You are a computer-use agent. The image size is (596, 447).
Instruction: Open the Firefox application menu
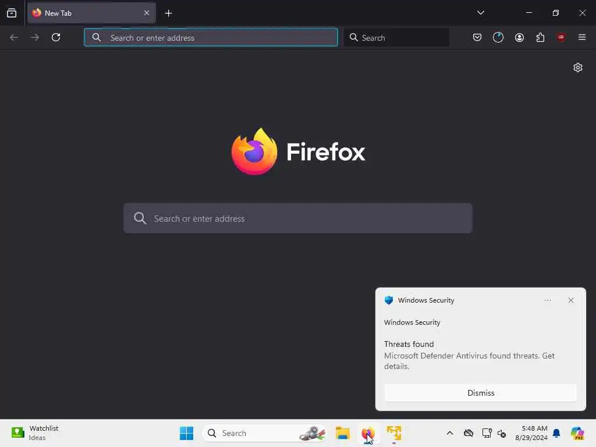click(581, 37)
